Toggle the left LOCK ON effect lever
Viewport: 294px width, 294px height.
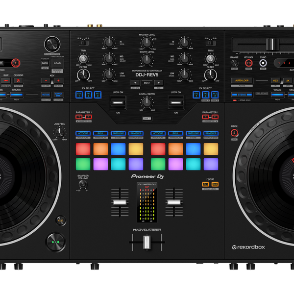[x=118, y=102]
